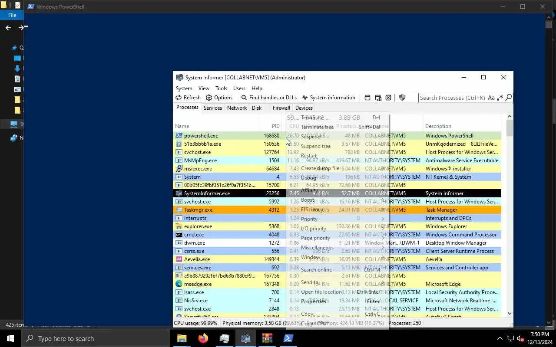
Task: Click the taskbar search box
Action: [96, 338]
